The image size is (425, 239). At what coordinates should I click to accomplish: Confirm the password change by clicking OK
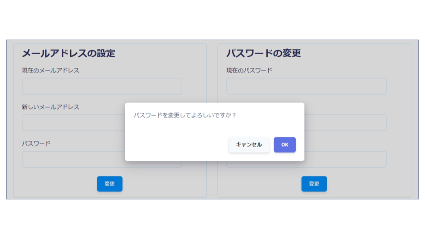pyautogui.click(x=284, y=145)
